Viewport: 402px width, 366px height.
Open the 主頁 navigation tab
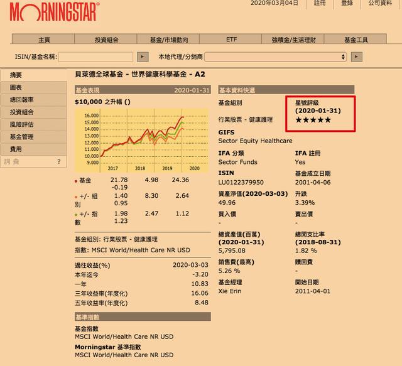click(x=43, y=40)
